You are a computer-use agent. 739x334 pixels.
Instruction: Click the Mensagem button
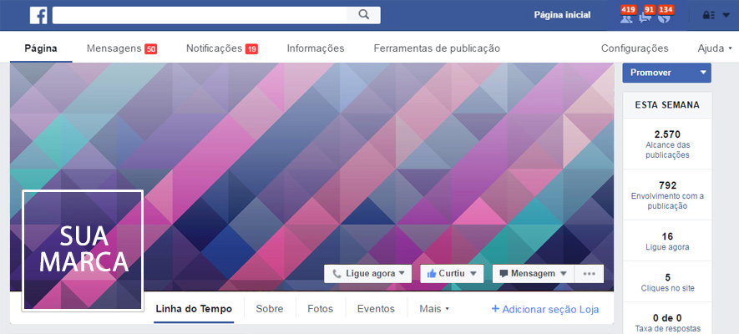[x=533, y=274]
